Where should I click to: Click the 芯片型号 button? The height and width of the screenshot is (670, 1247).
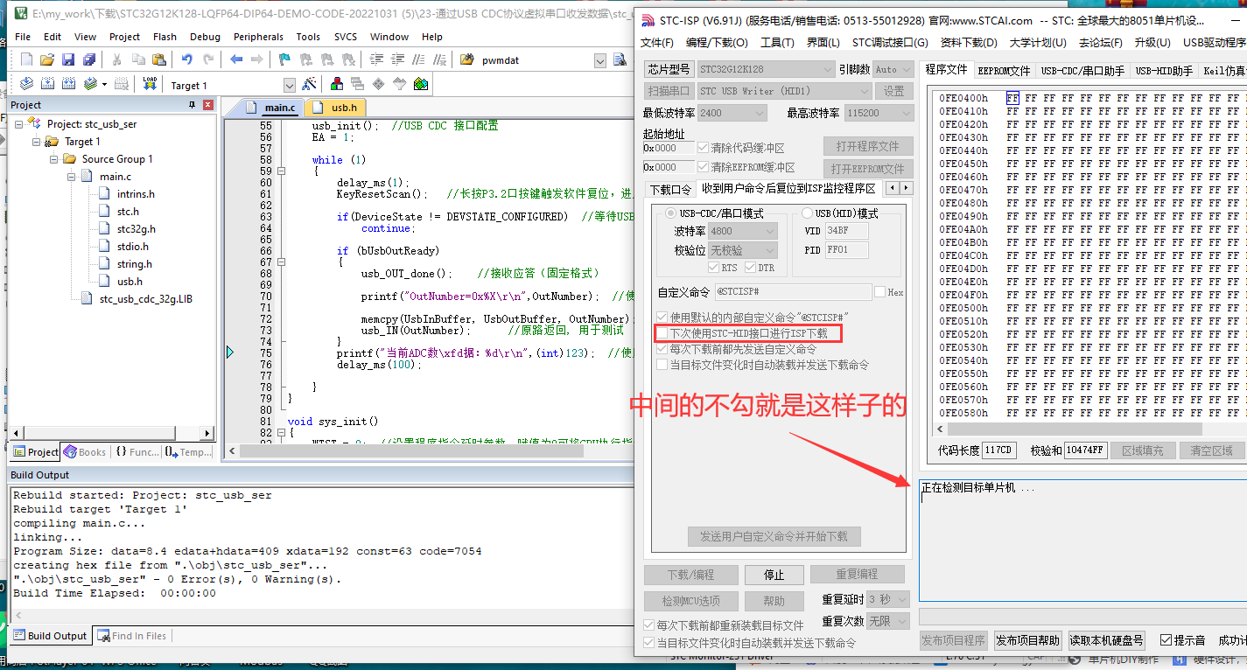click(669, 69)
